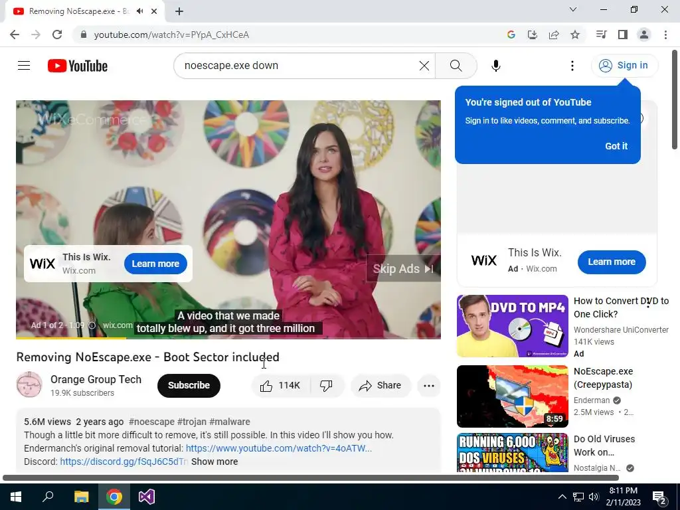This screenshot has height=510, width=680.
Task: Open Wondershare UniConverter channel name
Action: coord(621,329)
